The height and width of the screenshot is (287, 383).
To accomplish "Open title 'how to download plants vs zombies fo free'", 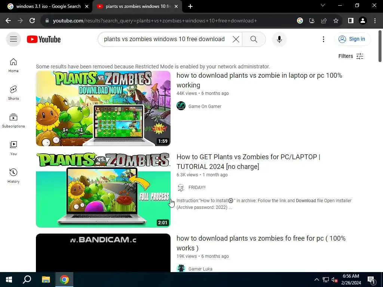I will click(261, 243).
